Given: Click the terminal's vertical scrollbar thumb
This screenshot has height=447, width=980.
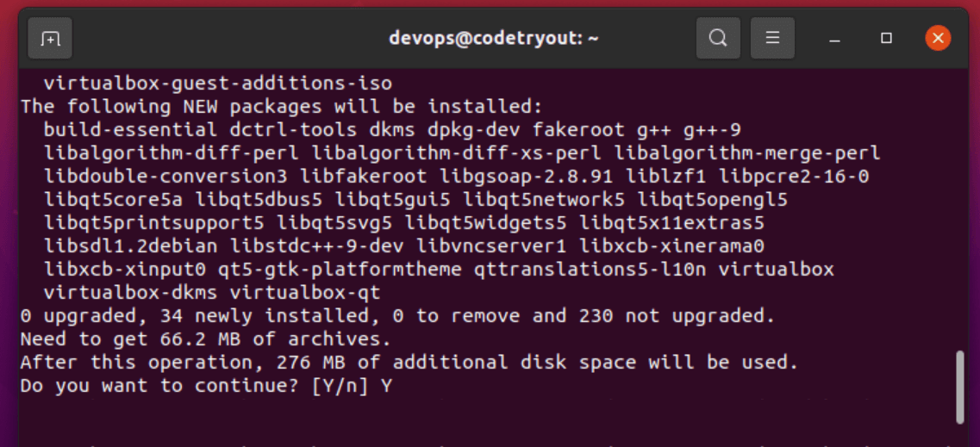Looking at the screenshot, I should click(x=960, y=388).
